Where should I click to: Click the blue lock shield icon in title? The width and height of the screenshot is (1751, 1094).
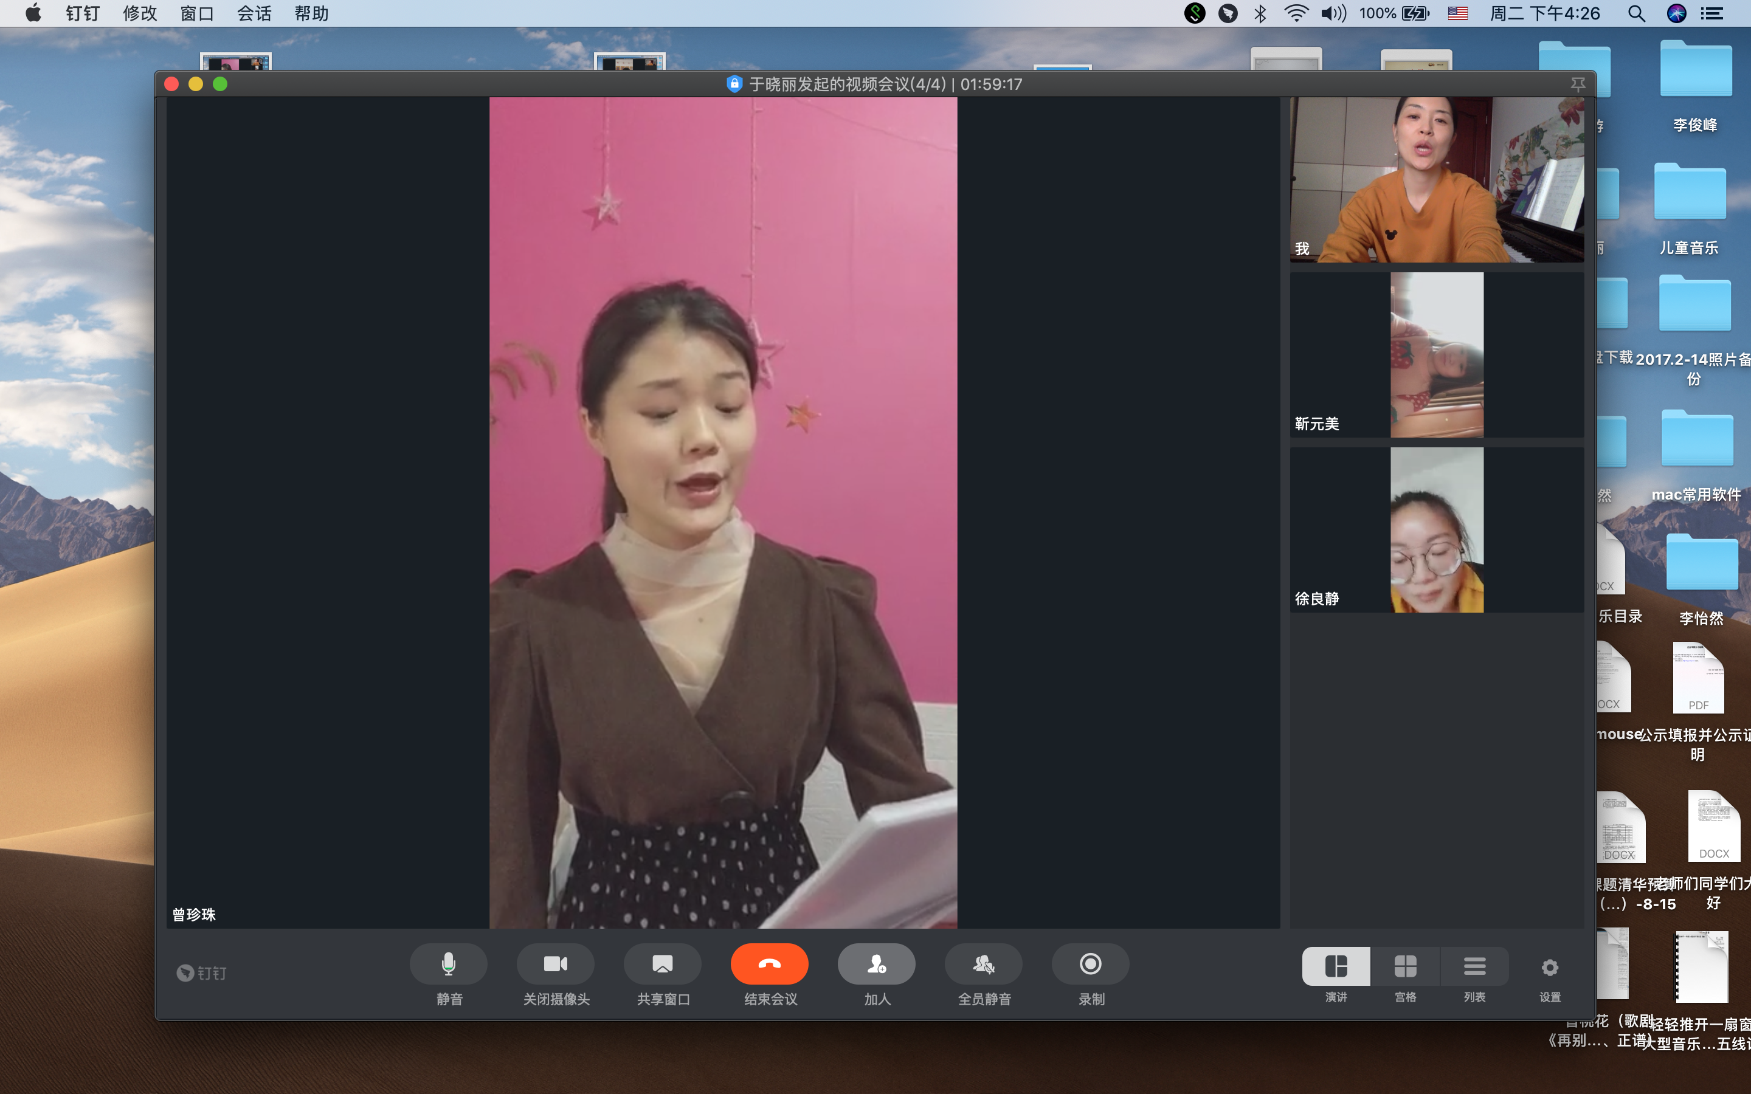tap(734, 84)
